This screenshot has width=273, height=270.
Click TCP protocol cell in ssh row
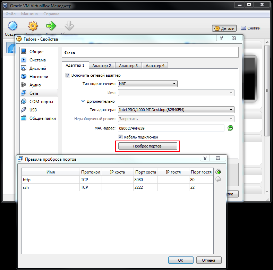pyautogui.click(x=91, y=187)
